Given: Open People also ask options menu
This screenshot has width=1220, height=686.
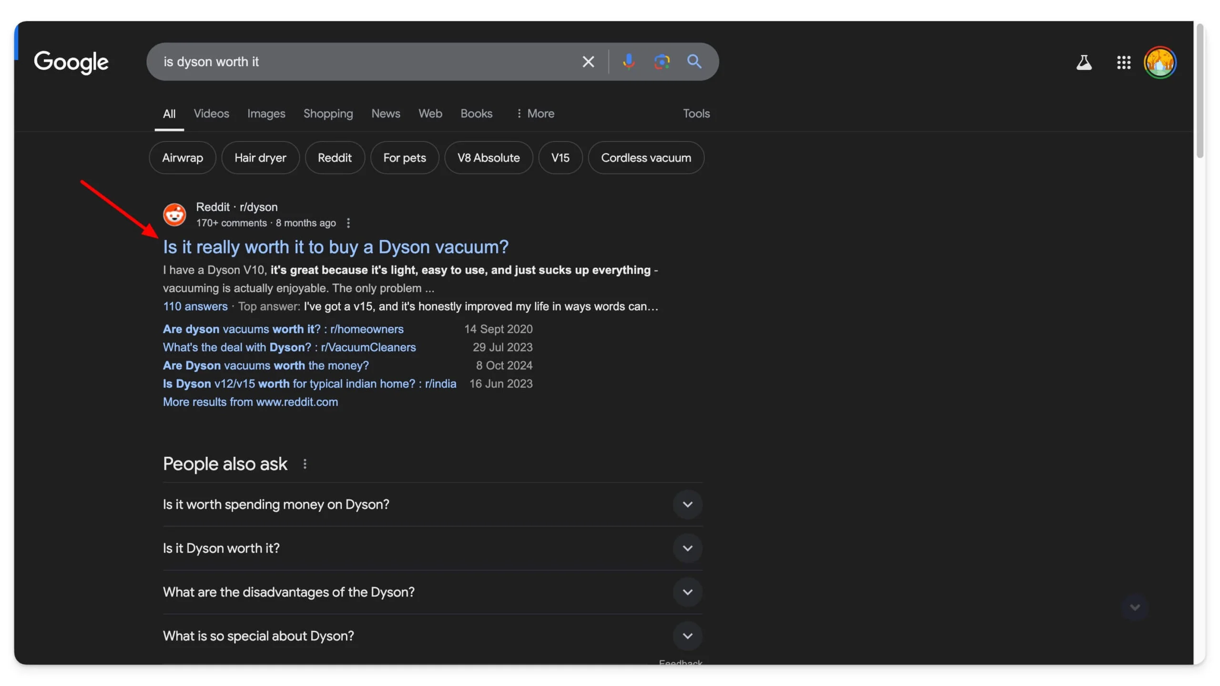Looking at the screenshot, I should 305,464.
